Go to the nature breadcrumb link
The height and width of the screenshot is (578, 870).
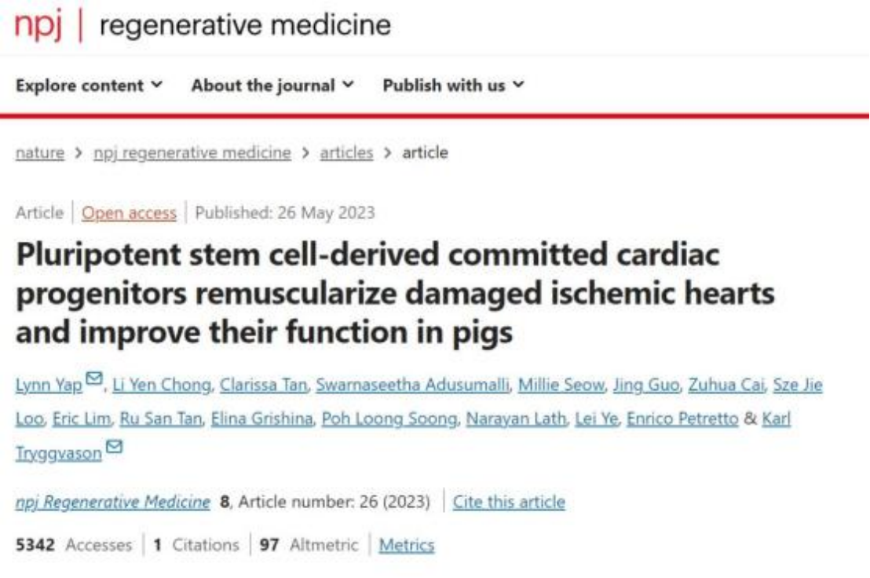click(40, 152)
